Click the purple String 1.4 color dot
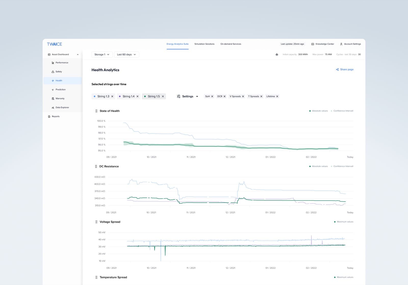 pos(120,96)
